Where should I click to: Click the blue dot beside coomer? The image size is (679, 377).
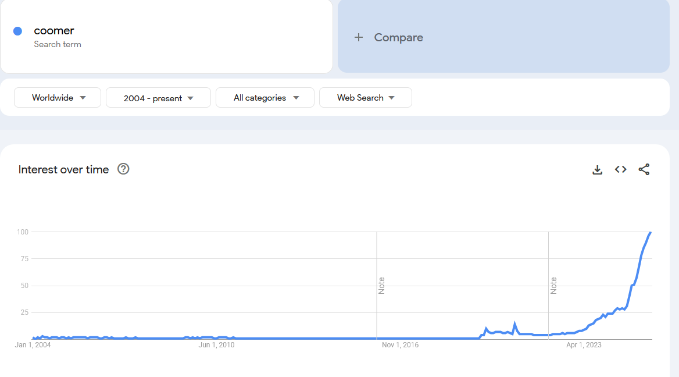tap(18, 31)
